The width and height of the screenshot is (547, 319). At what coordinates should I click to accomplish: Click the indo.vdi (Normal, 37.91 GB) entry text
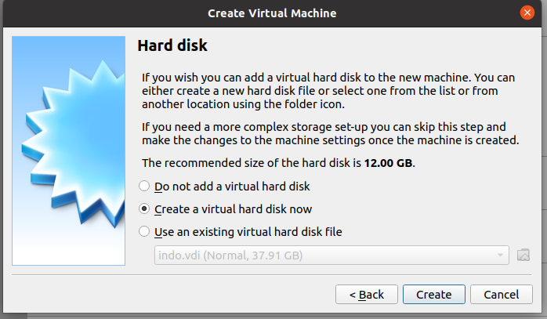tap(230, 256)
